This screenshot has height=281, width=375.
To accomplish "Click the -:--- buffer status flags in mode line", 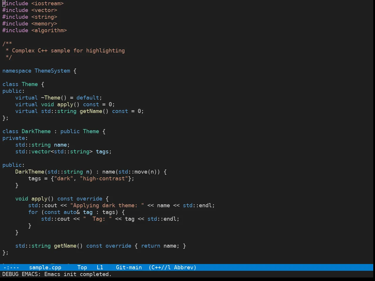I will point(11,268).
